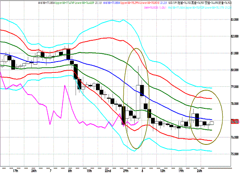Click the 26th date label
The height and width of the screenshot is (173, 241).
tap(199, 171)
